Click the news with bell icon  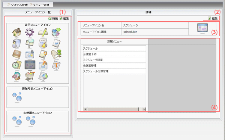[x=43, y=43]
